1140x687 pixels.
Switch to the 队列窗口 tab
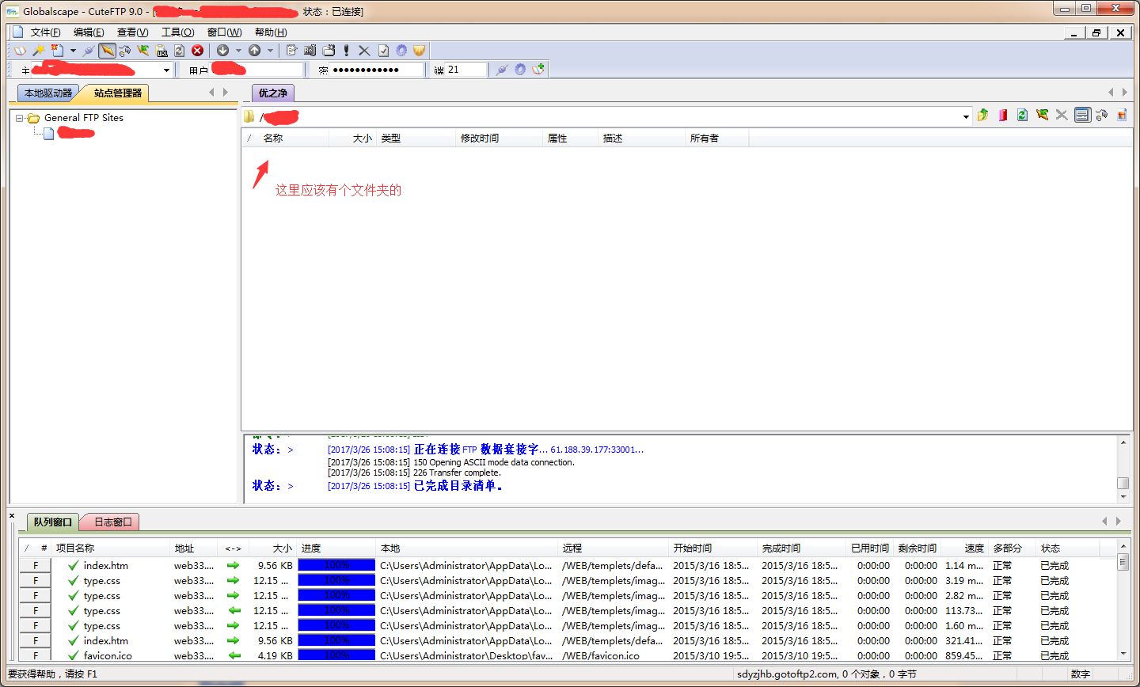pos(53,522)
